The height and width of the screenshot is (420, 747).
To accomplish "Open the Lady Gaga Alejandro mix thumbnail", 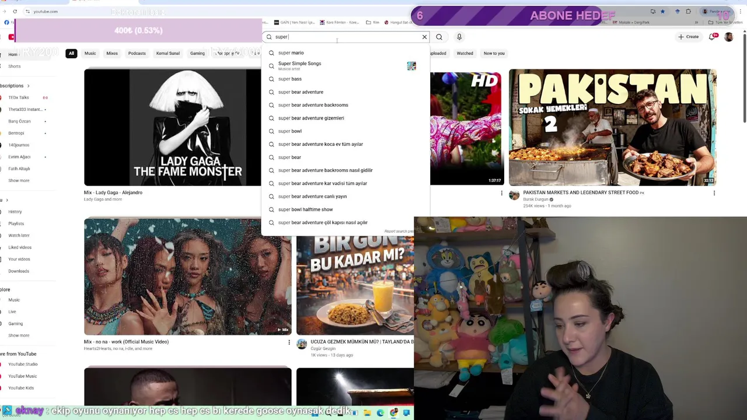I will [173, 127].
